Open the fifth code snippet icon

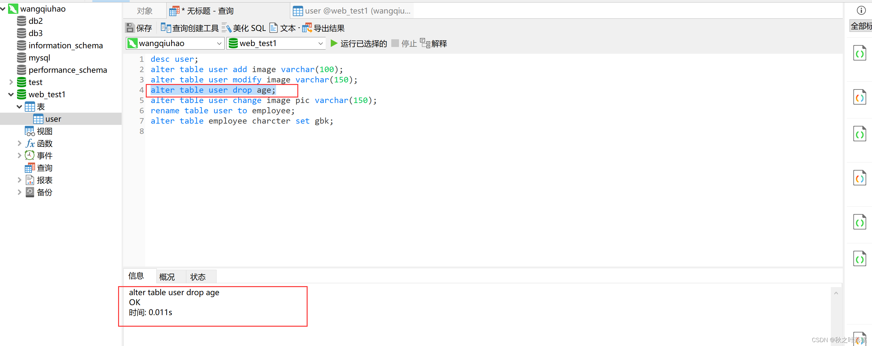pos(859,222)
